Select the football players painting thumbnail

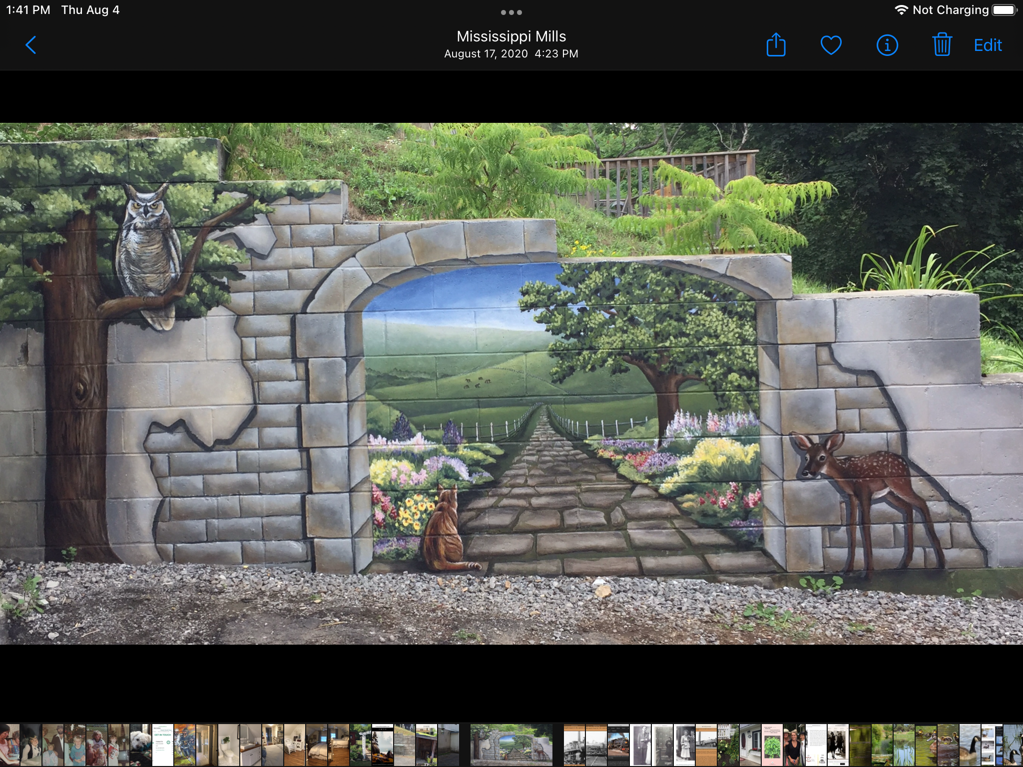click(x=184, y=745)
